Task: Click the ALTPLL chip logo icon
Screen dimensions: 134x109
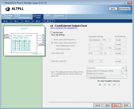Action: (x=7, y=8)
